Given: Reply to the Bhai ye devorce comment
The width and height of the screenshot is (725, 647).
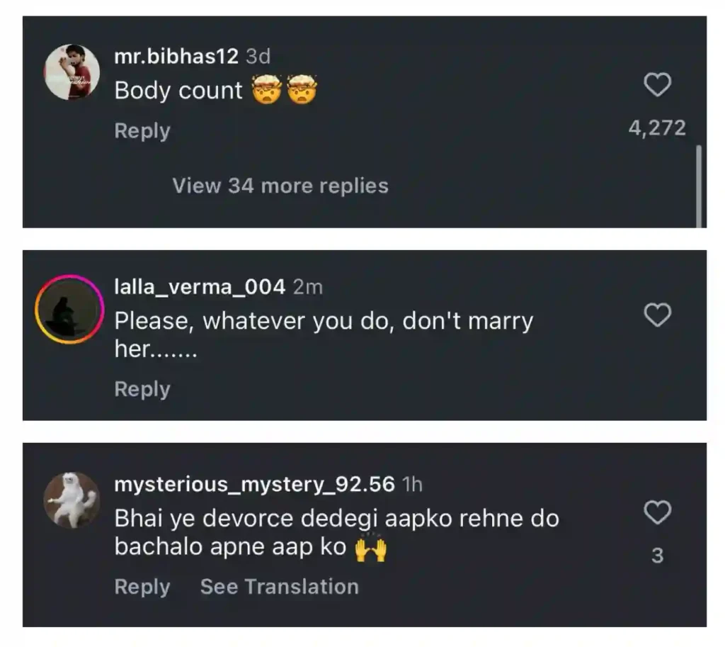Looking at the screenshot, I should pyautogui.click(x=142, y=587).
